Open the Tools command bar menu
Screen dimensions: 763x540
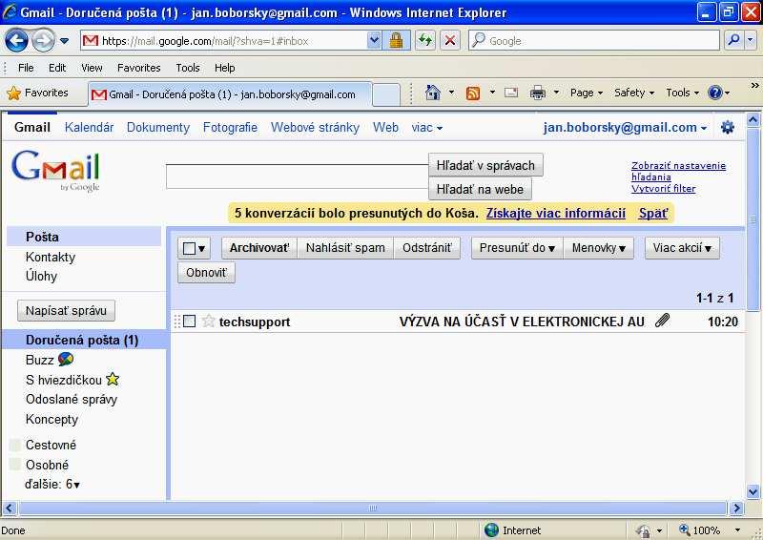tap(682, 93)
